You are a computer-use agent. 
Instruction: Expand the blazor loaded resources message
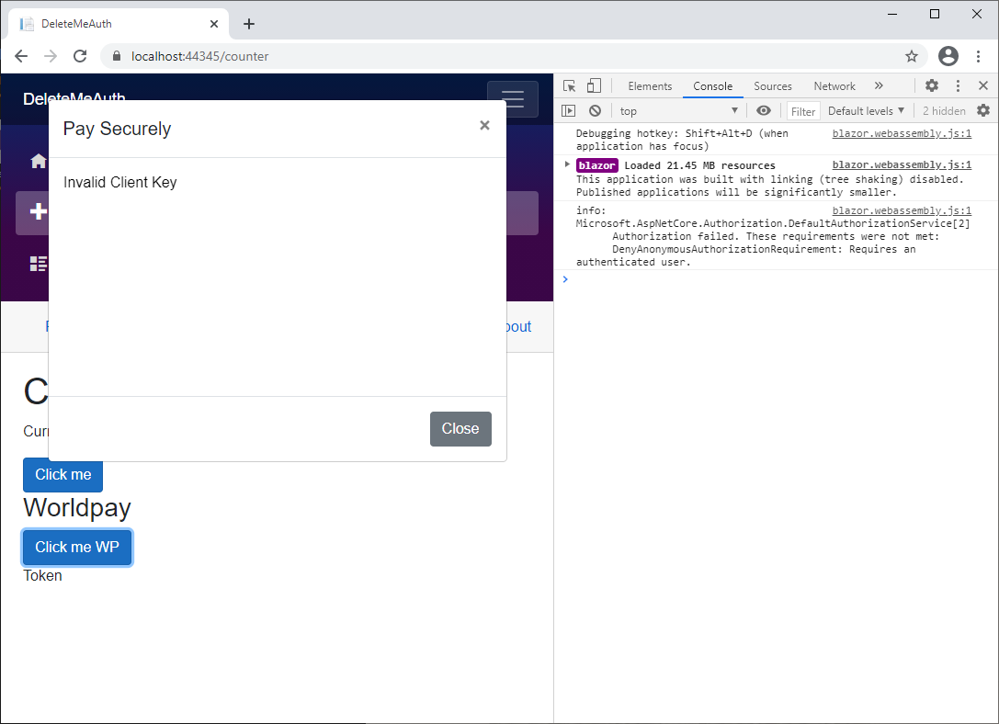[565, 164]
